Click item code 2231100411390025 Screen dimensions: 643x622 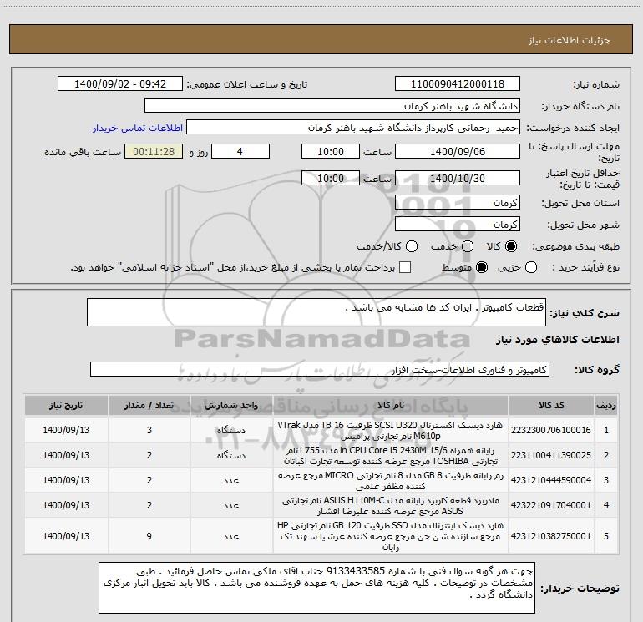551,455
